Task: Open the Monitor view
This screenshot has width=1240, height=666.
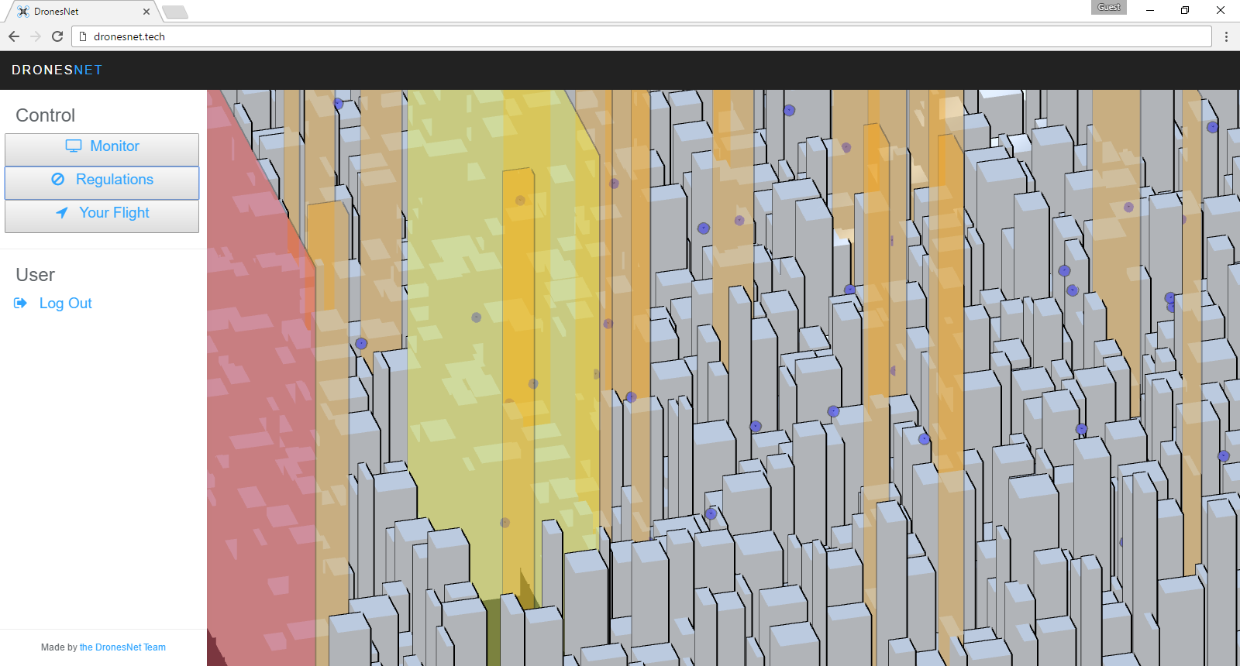Action: click(102, 149)
